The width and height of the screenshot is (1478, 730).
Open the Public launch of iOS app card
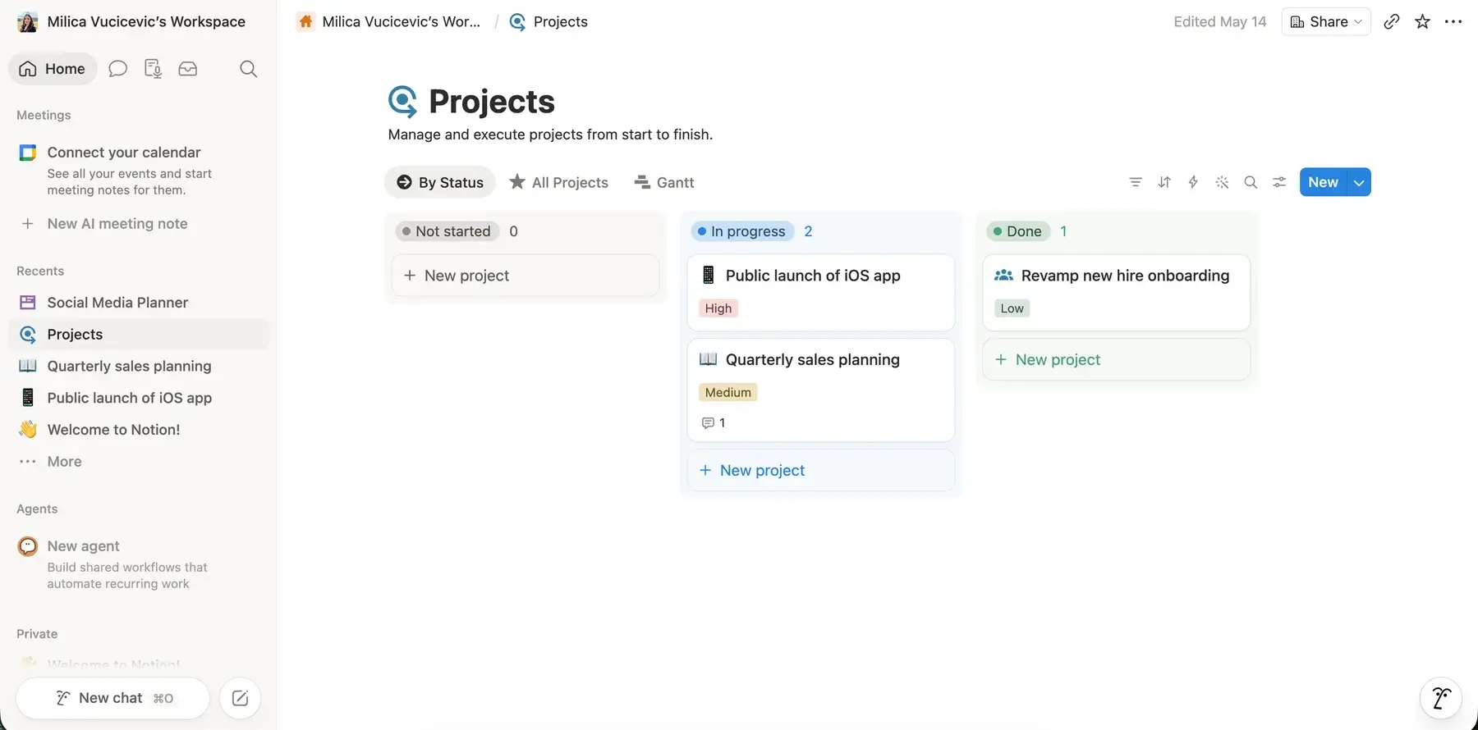pos(821,293)
